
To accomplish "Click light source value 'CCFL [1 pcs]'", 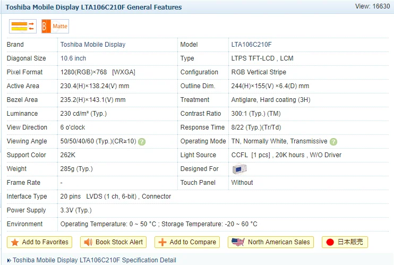I will [x=251, y=155].
